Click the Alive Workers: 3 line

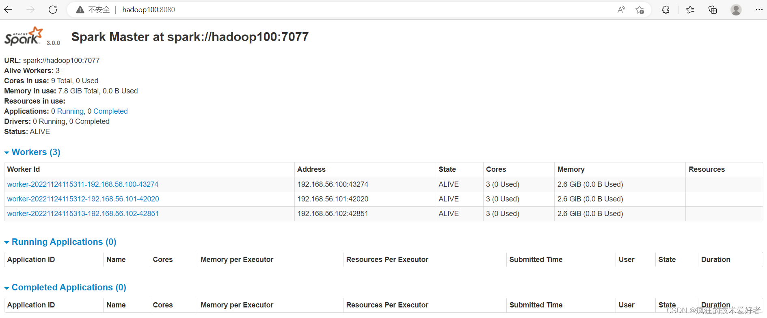point(32,71)
